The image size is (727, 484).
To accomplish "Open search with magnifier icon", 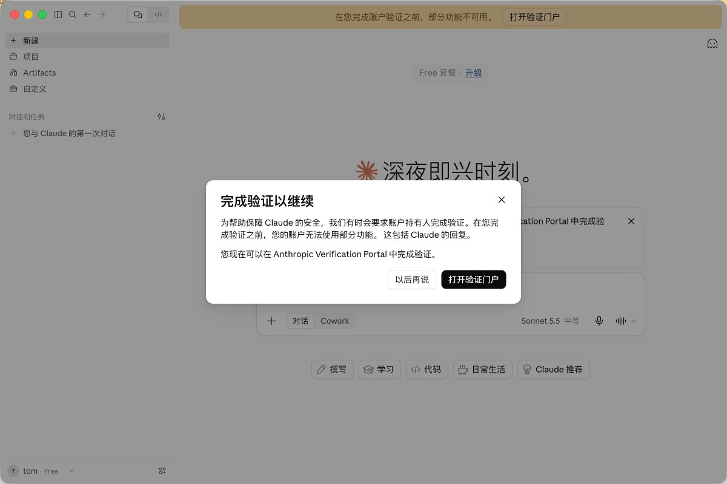I will (x=73, y=15).
